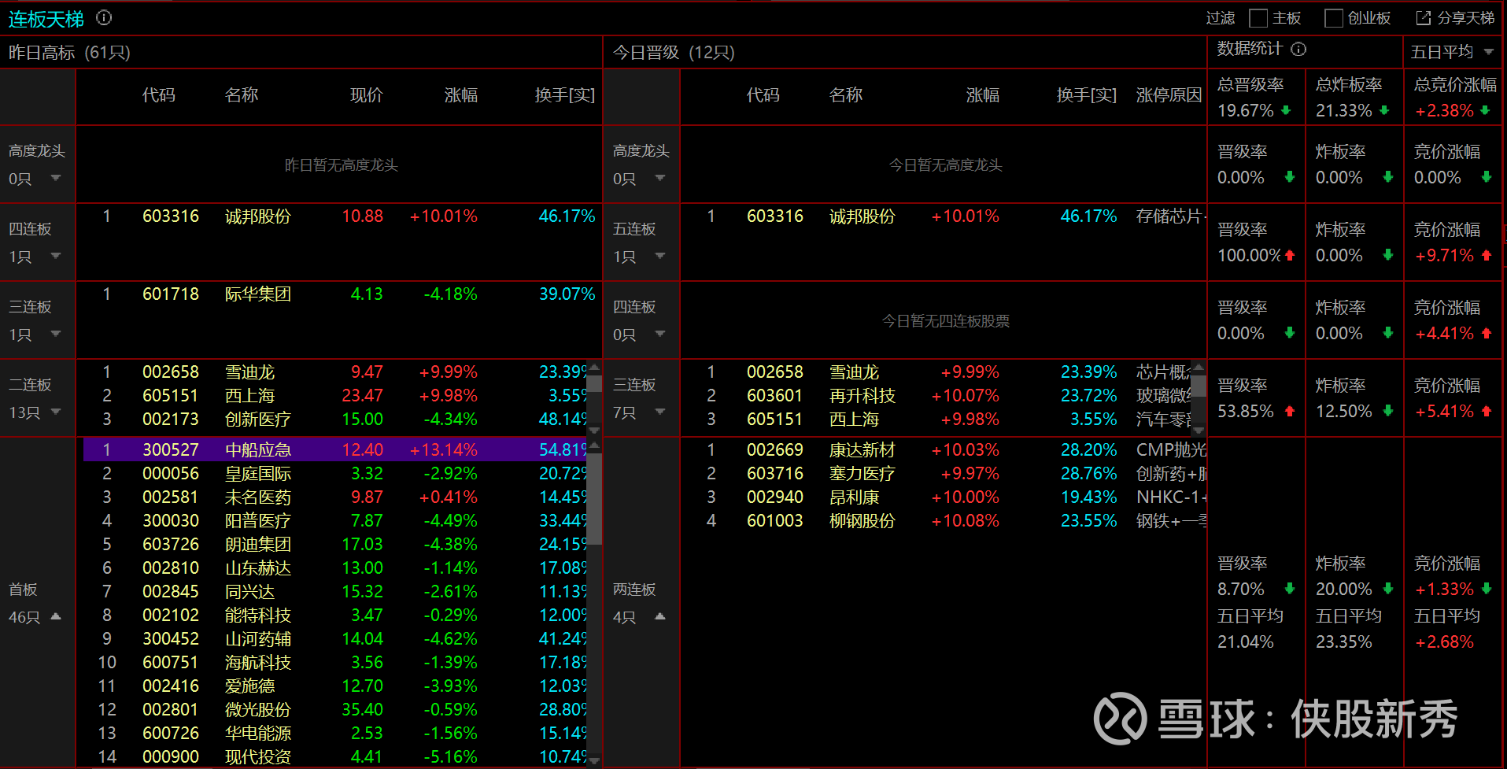Screen dimensions: 1507x769
Task: Sort 昨日高标 table by 换手[实] column
Action: [x=565, y=95]
